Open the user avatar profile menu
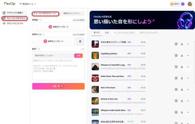This screenshot has height=124, width=195. coord(190,4)
